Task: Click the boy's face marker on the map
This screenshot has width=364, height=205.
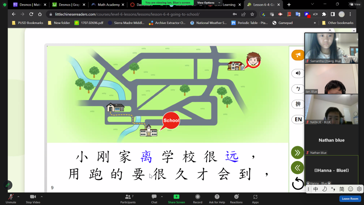Action: [x=253, y=60]
